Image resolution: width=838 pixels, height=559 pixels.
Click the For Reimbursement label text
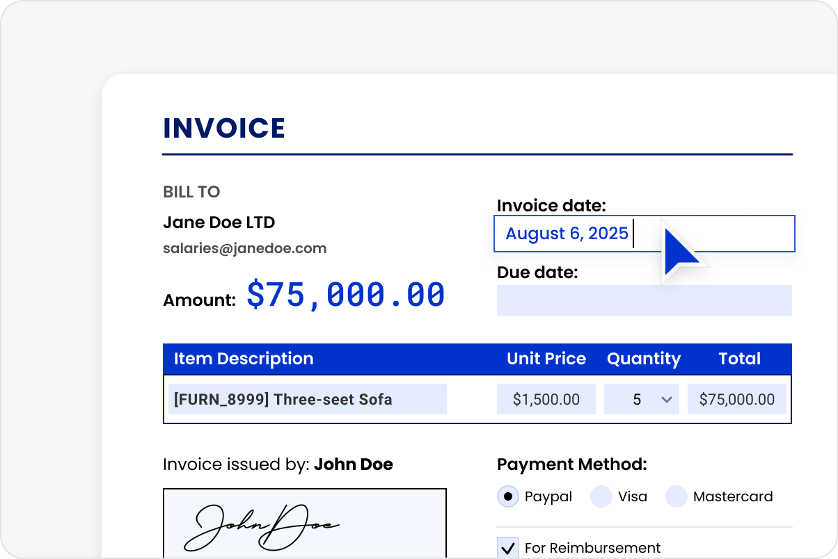click(x=592, y=548)
